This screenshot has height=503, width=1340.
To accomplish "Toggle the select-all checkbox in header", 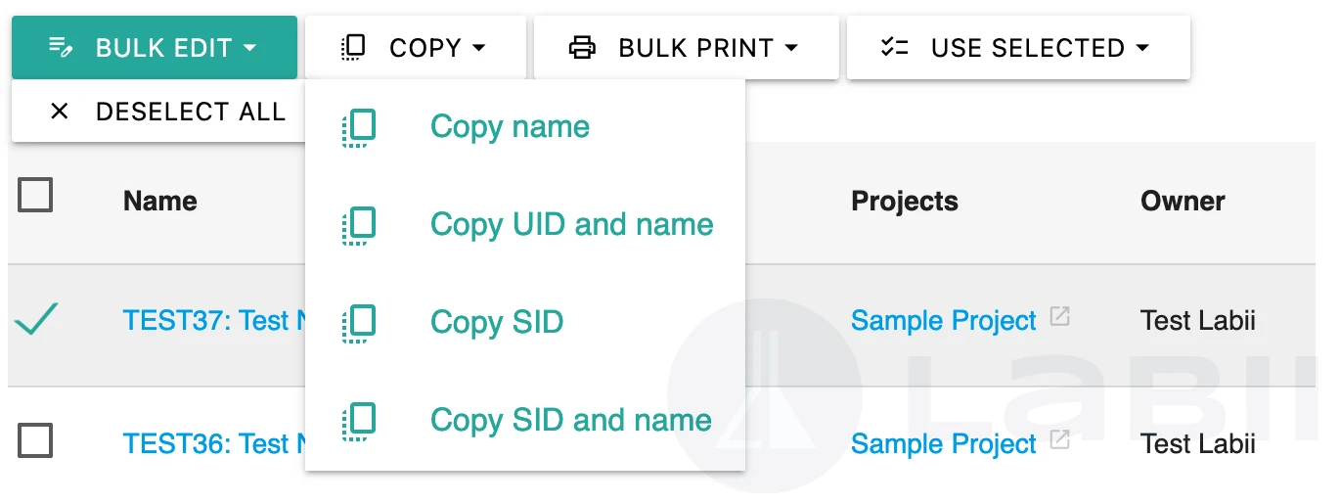I will (x=35, y=196).
